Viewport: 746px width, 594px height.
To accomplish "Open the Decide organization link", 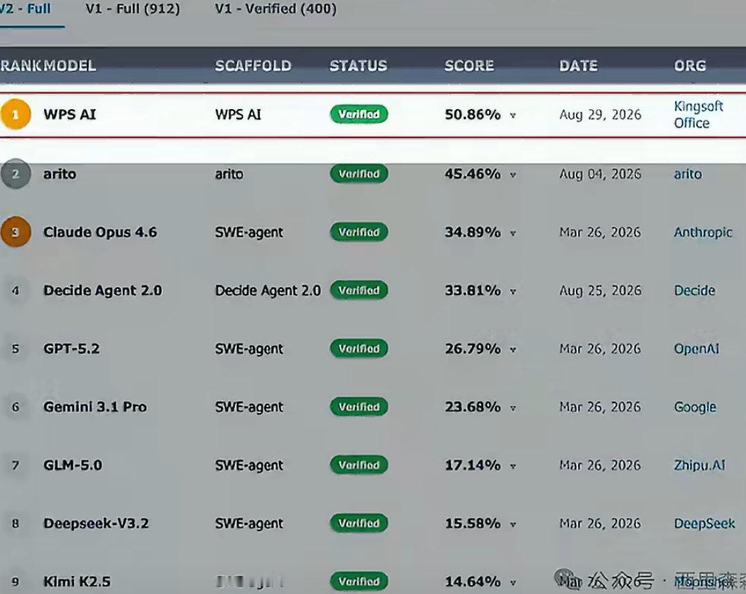I will [x=694, y=290].
